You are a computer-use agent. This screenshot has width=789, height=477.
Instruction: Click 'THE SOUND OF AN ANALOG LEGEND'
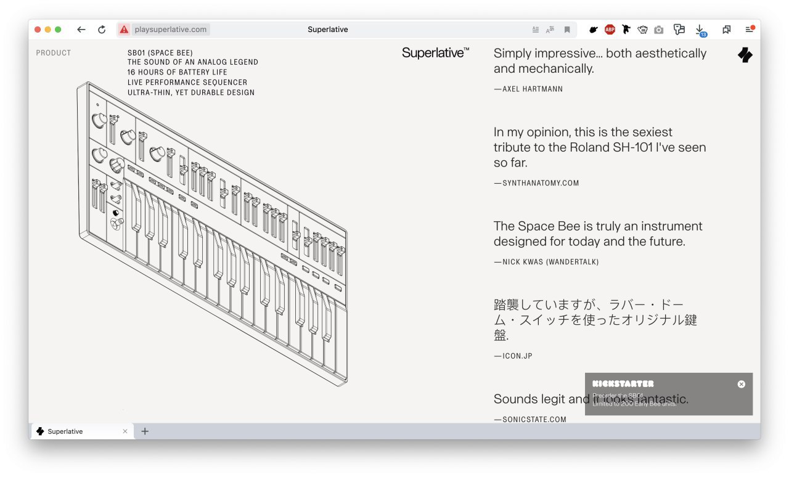point(193,62)
